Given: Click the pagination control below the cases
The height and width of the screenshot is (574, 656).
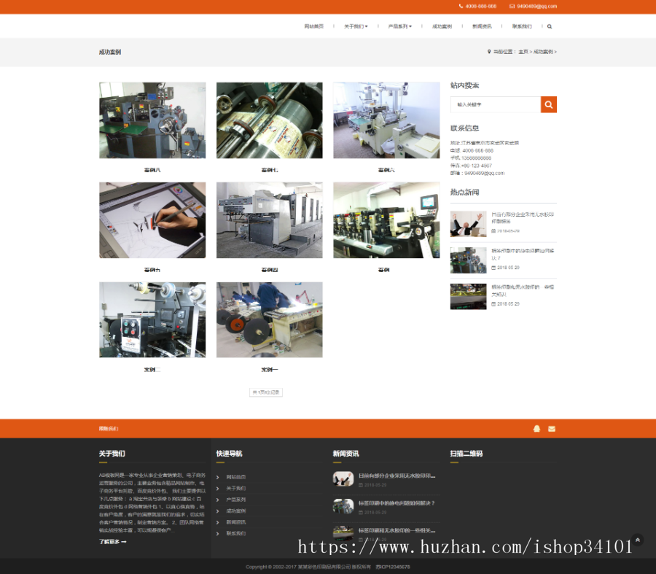Looking at the screenshot, I should (266, 391).
